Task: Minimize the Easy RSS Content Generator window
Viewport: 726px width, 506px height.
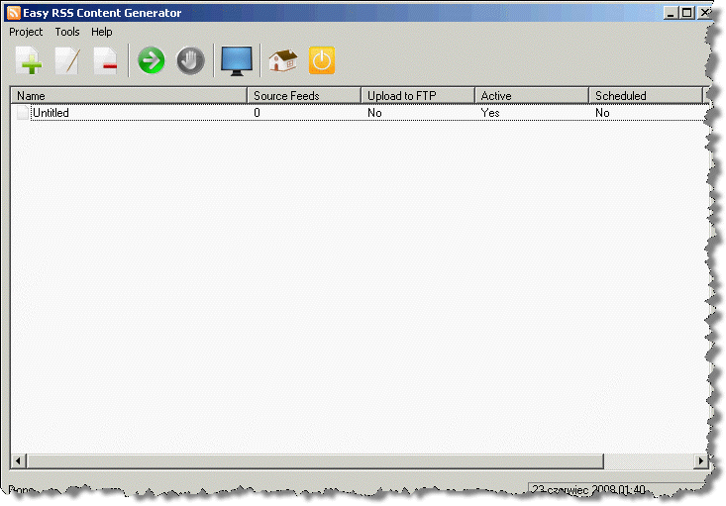Action: pos(670,13)
